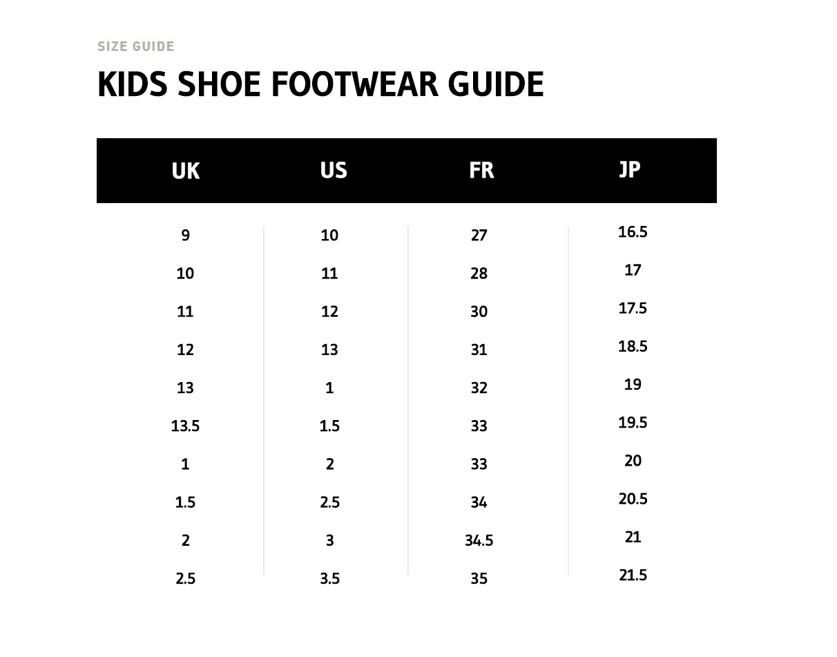The image size is (837, 657).
Task: Click FR size 30 cell
Action: coord(479,312)
